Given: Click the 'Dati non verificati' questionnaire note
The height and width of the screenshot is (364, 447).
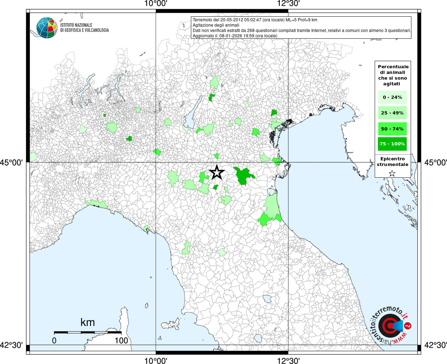Looking at the screenshot, I should click(302, 31).
